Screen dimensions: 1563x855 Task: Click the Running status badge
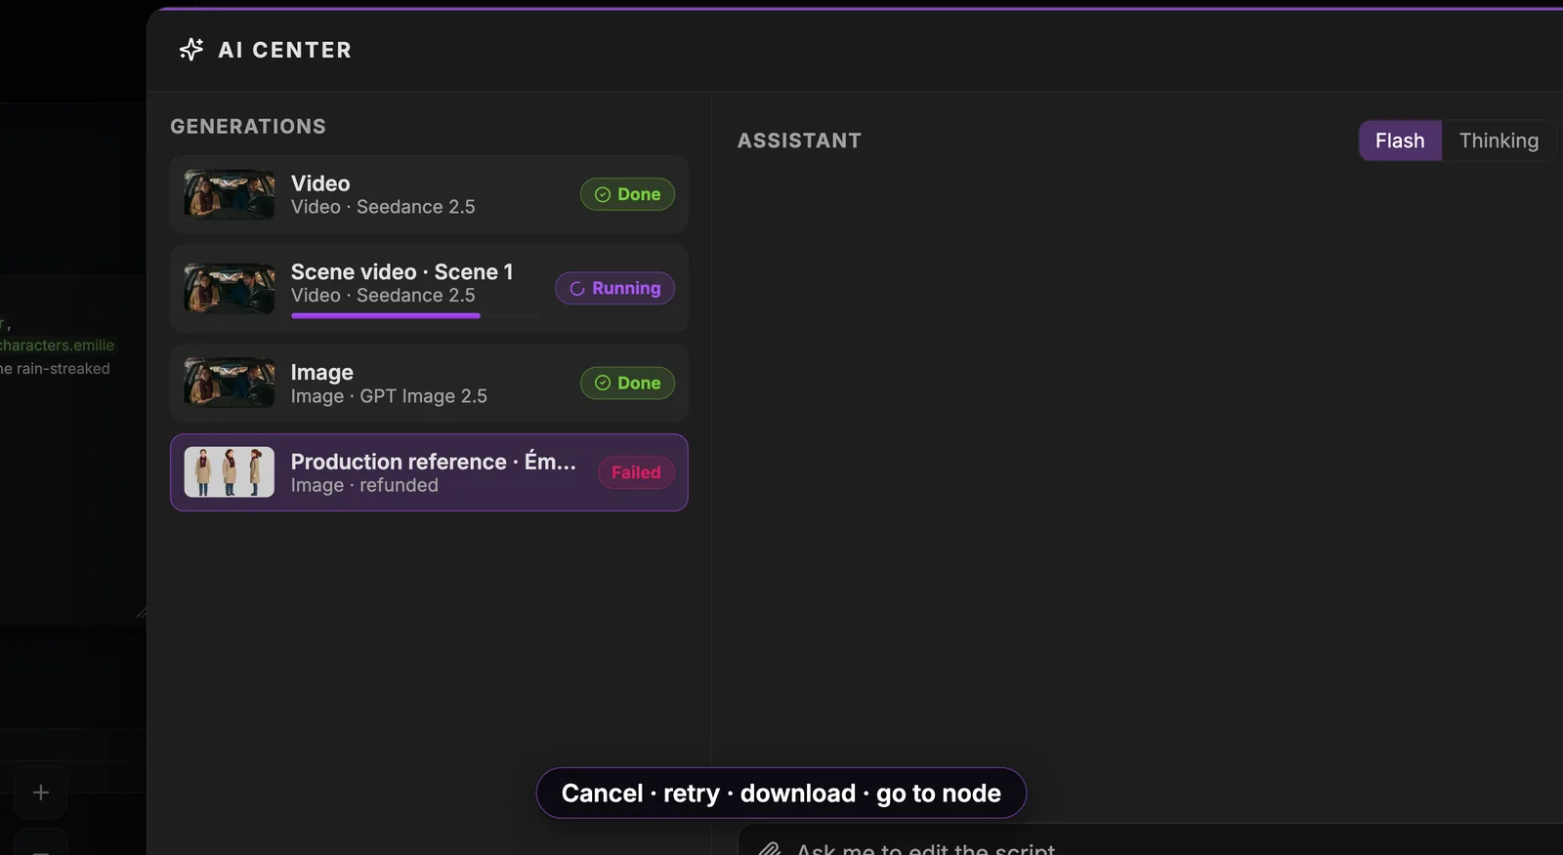coord(614,288)
